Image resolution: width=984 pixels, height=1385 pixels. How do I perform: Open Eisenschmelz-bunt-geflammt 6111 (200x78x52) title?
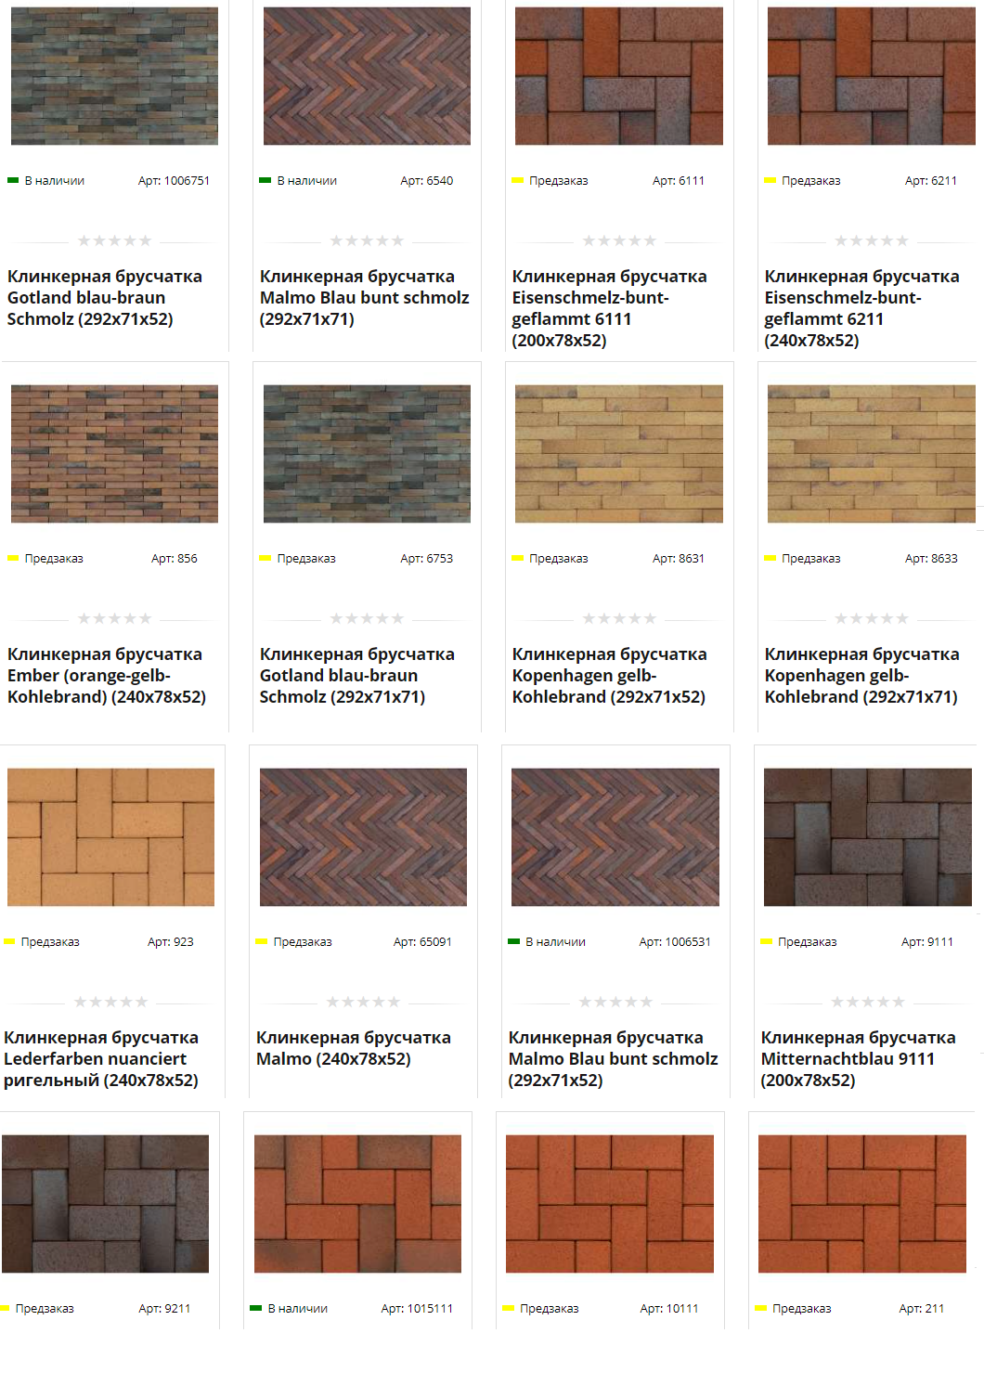[x=609, y=308]
